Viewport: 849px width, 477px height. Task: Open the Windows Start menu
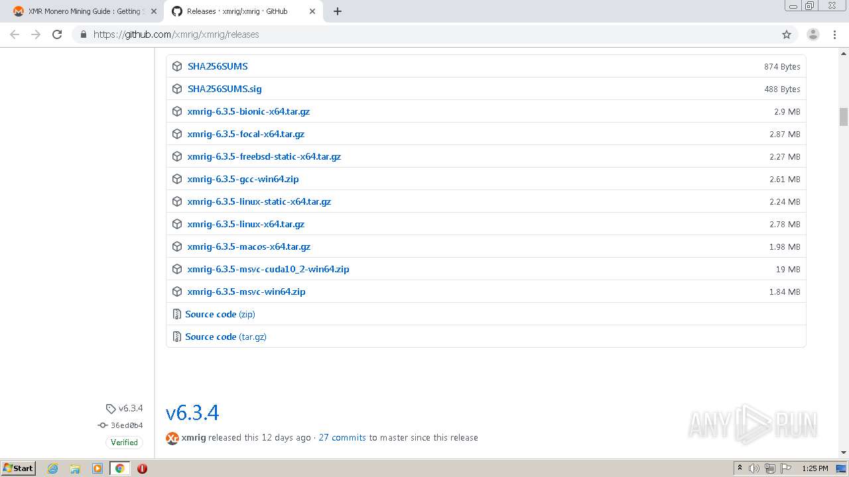coord(18,468)
